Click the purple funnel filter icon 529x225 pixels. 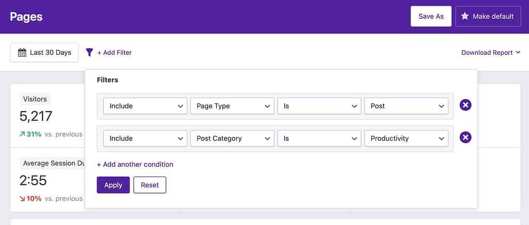[x=89, y=52]
